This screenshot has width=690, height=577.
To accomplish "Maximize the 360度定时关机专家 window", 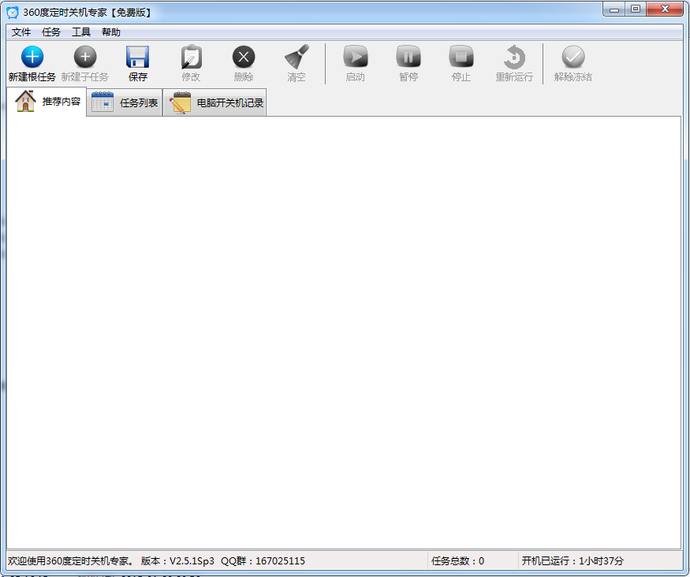I will (636, 9).
